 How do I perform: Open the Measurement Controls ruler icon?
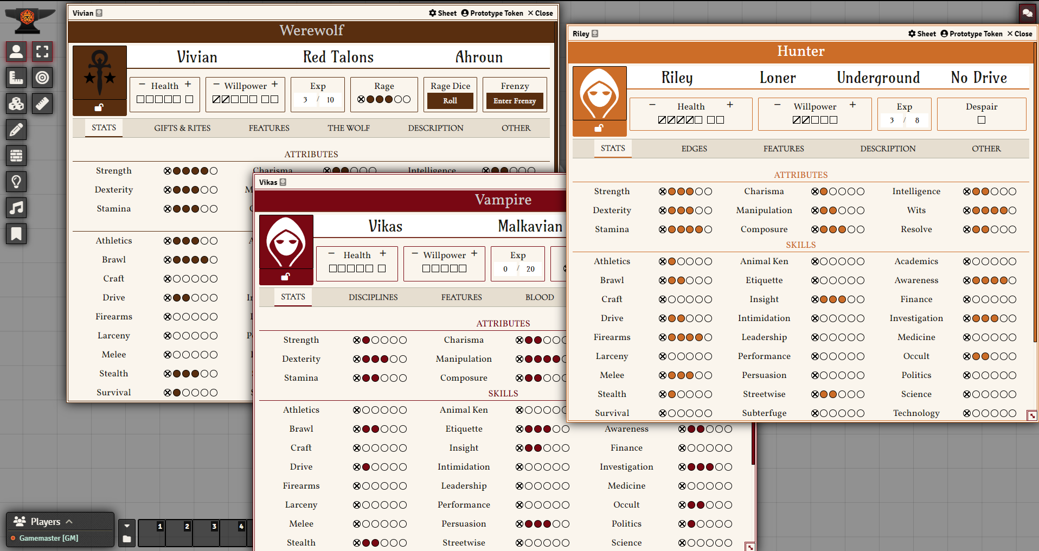[x=16, y=78]
